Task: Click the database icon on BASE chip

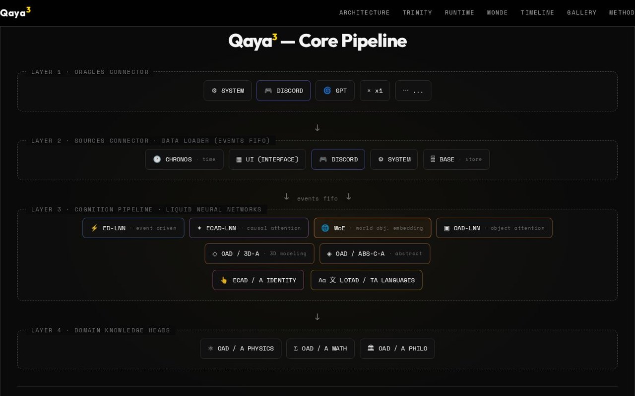Action: pyautogui.click(x=433, y=159)
